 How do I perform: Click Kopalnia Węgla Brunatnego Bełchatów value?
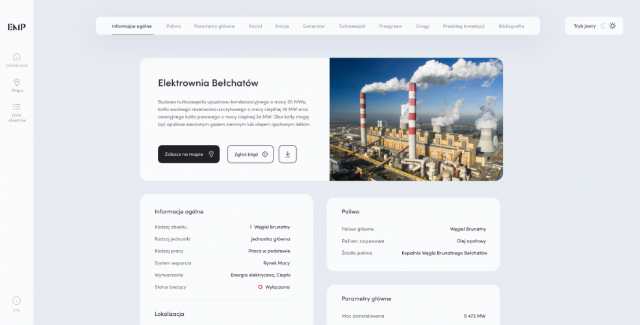[x=444, y=253]
